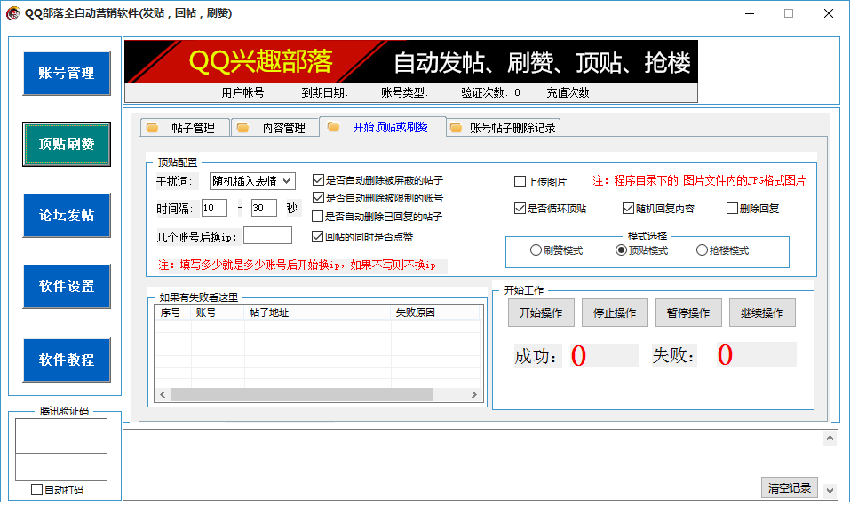
Task: Maximize the application window
Action: point(789,13)
